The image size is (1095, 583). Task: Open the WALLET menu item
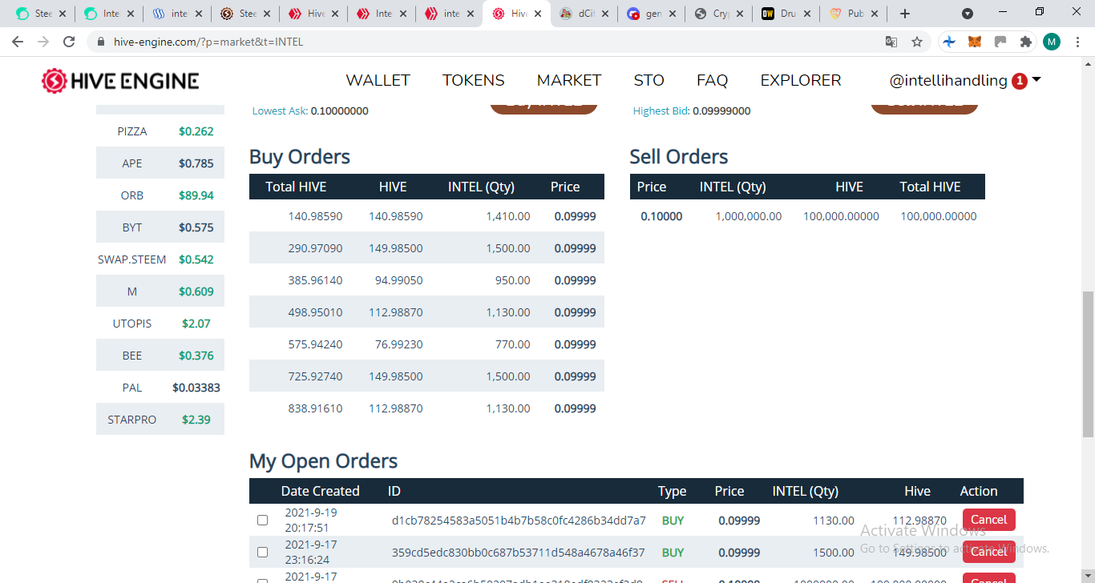coord(378,80)
